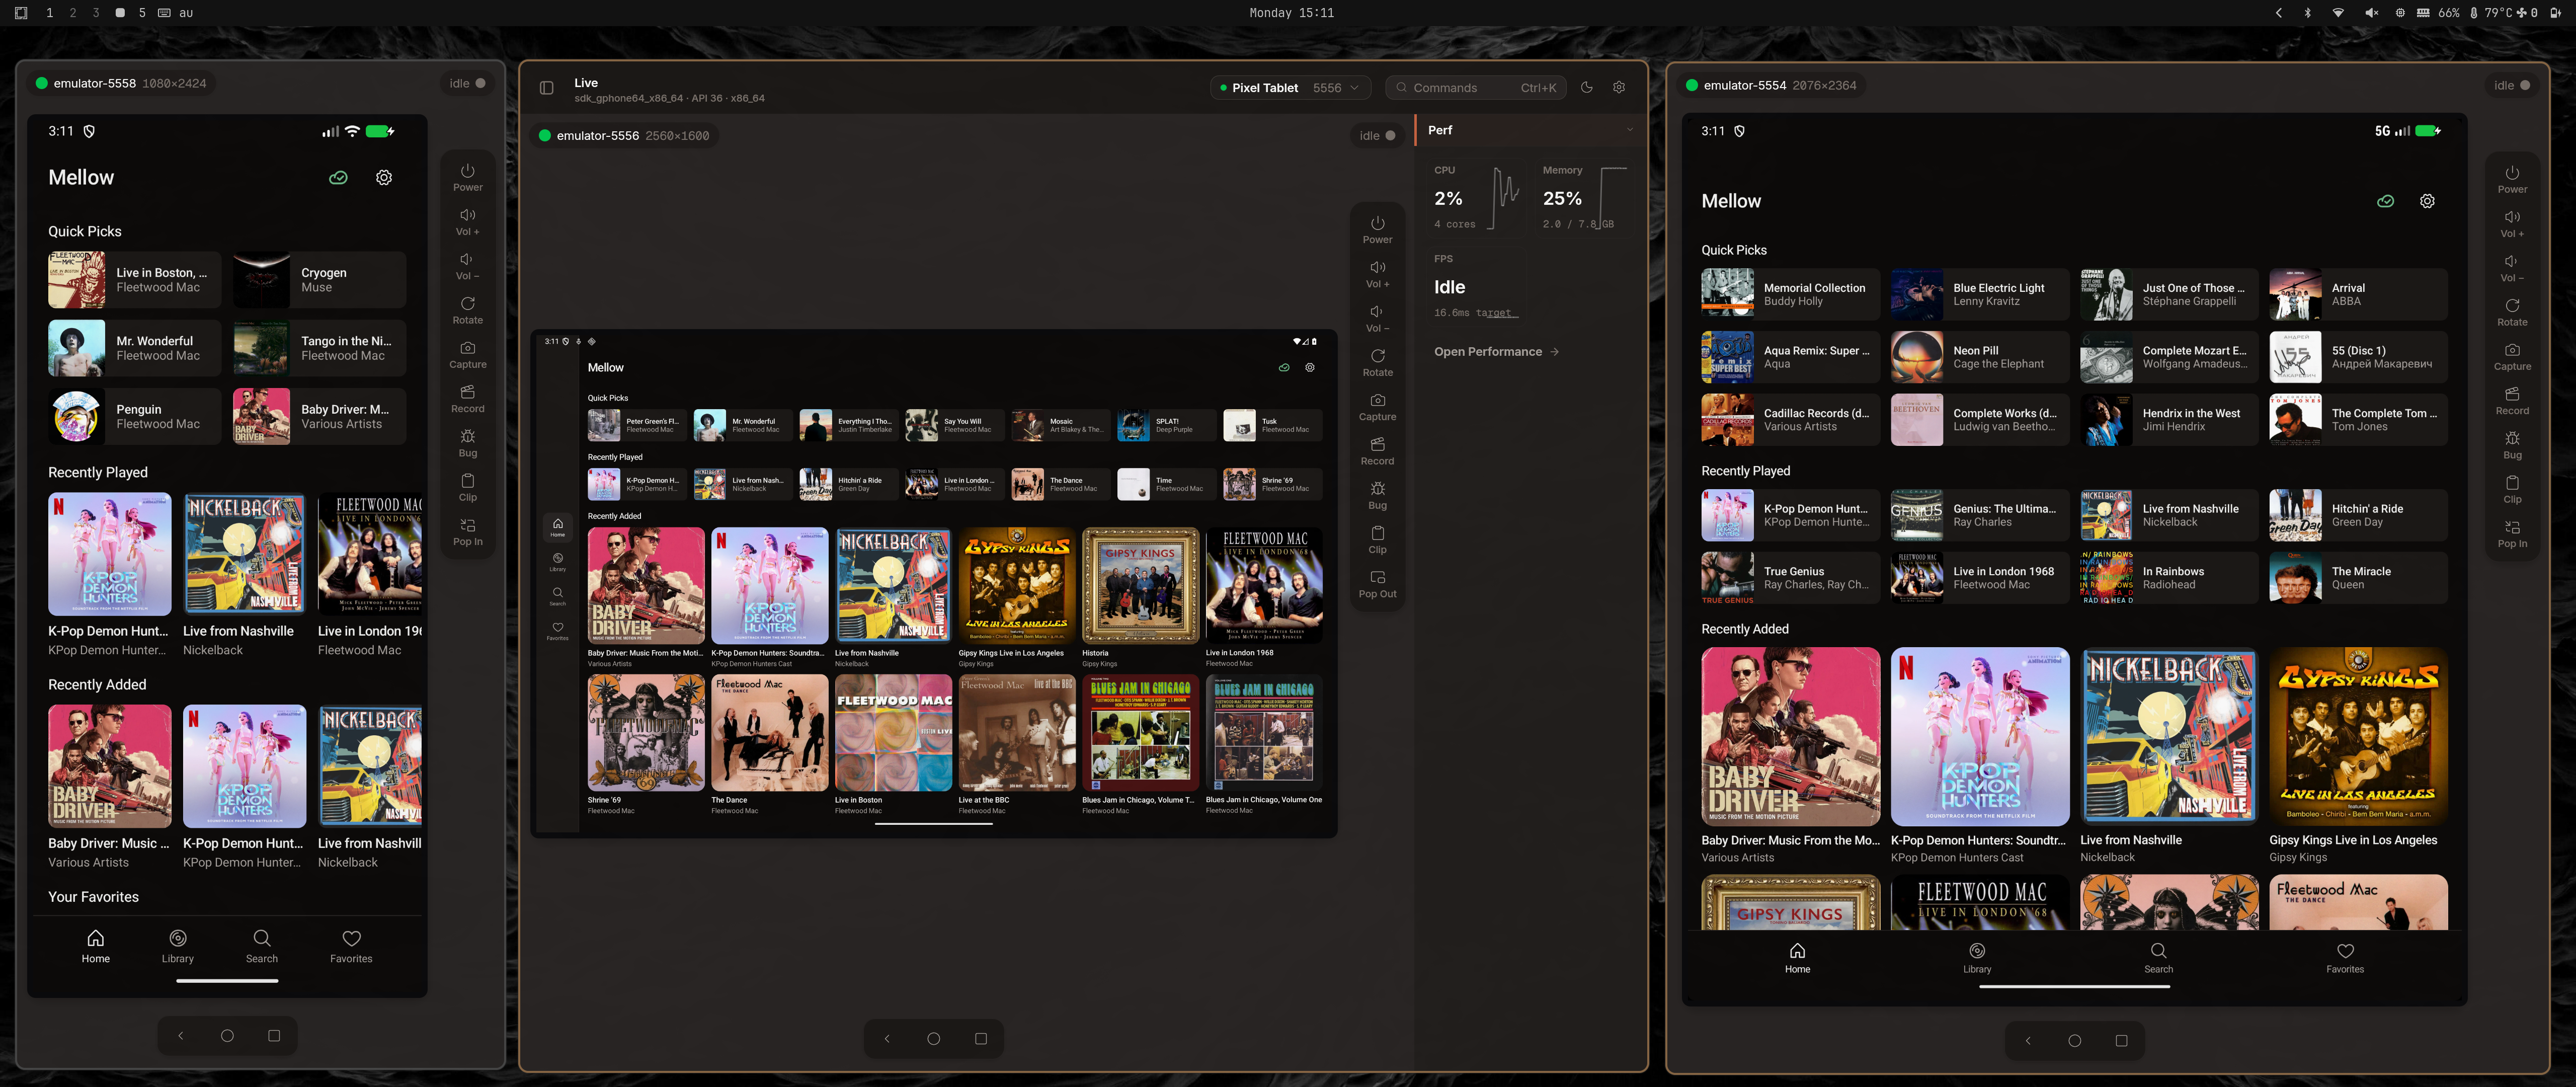The image size is (2576, 1087).
Task: Capture screenshot of emulator-5554
Action: click(x=2512, y=356)
